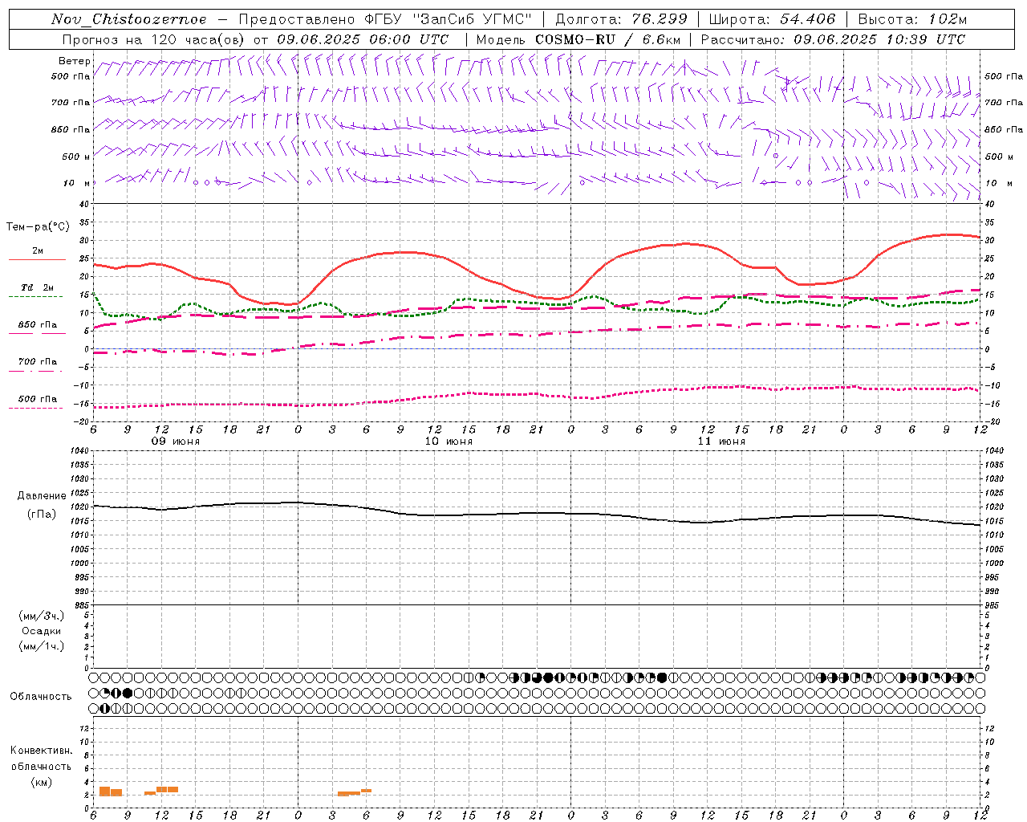Click the provider text 'ФГБУ "ЗапСиб УГМС"'
Screen dimensions: 1027x822
(x=449, y=19)
